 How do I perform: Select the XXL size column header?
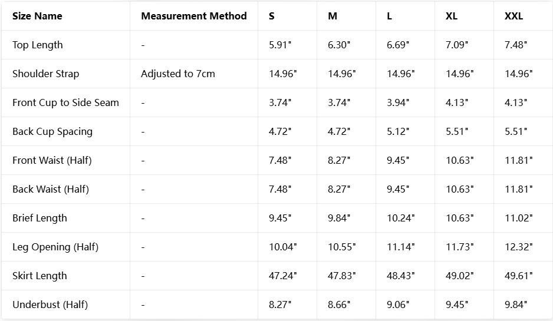pyautogui.click(x=513, y=16)
